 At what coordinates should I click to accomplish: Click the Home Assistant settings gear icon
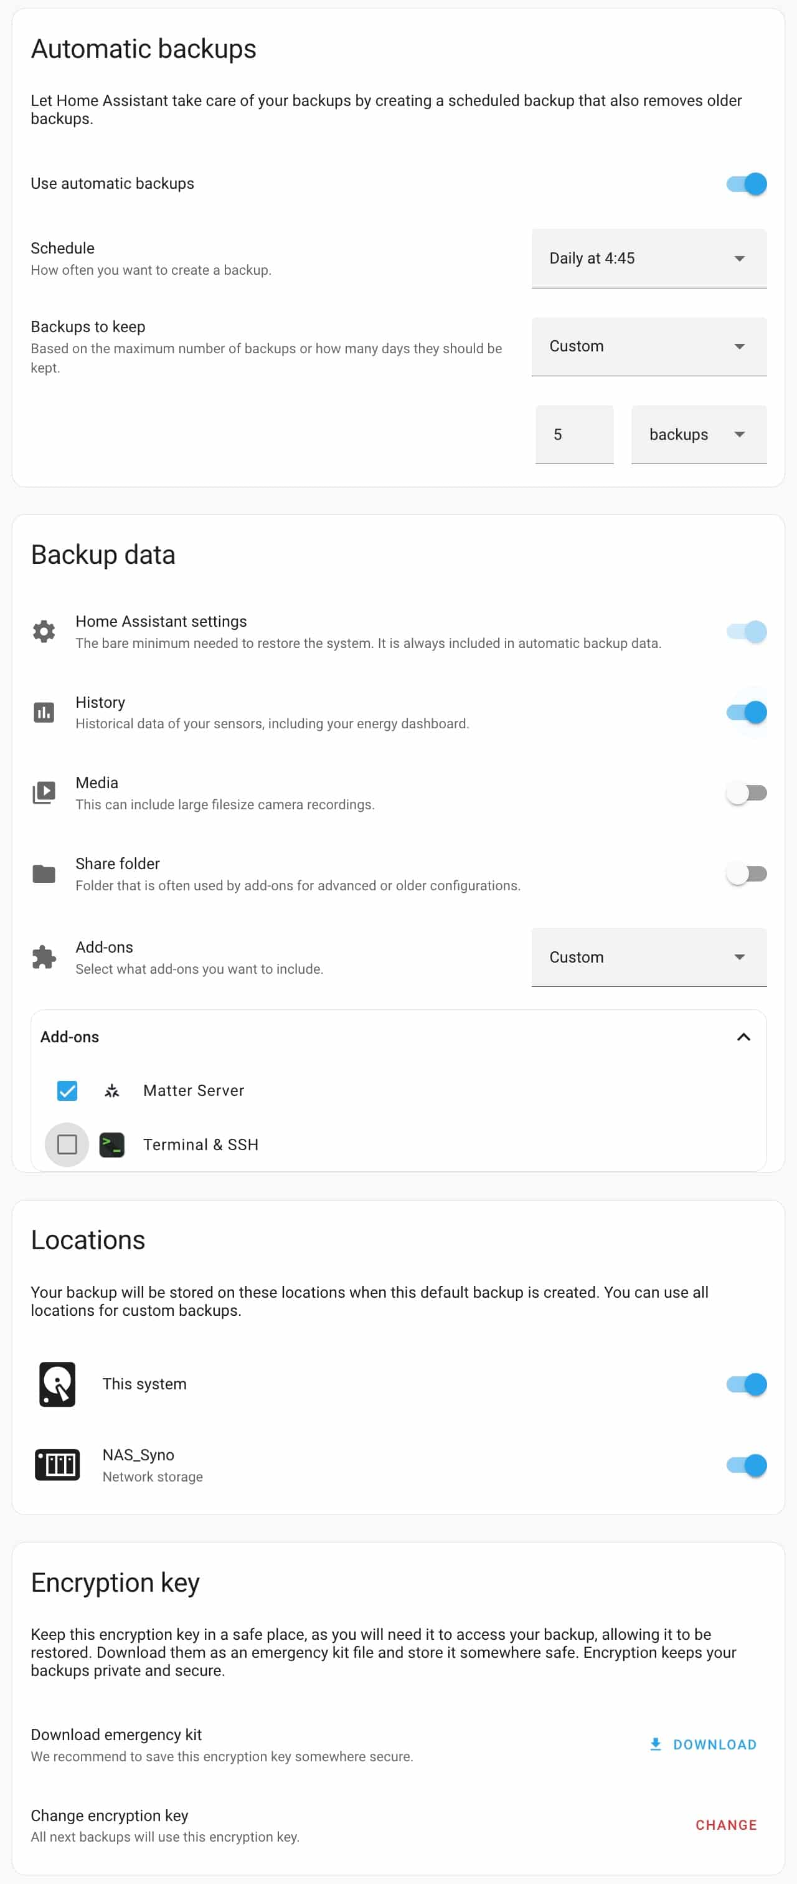click(44, 631)
